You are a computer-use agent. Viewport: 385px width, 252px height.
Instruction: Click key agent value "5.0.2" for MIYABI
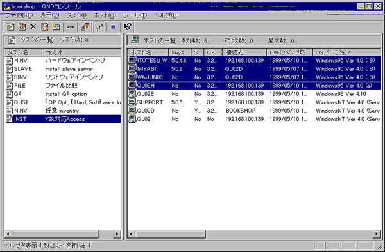177,69
